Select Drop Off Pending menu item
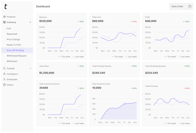The image size is (196, 133). 15,50
